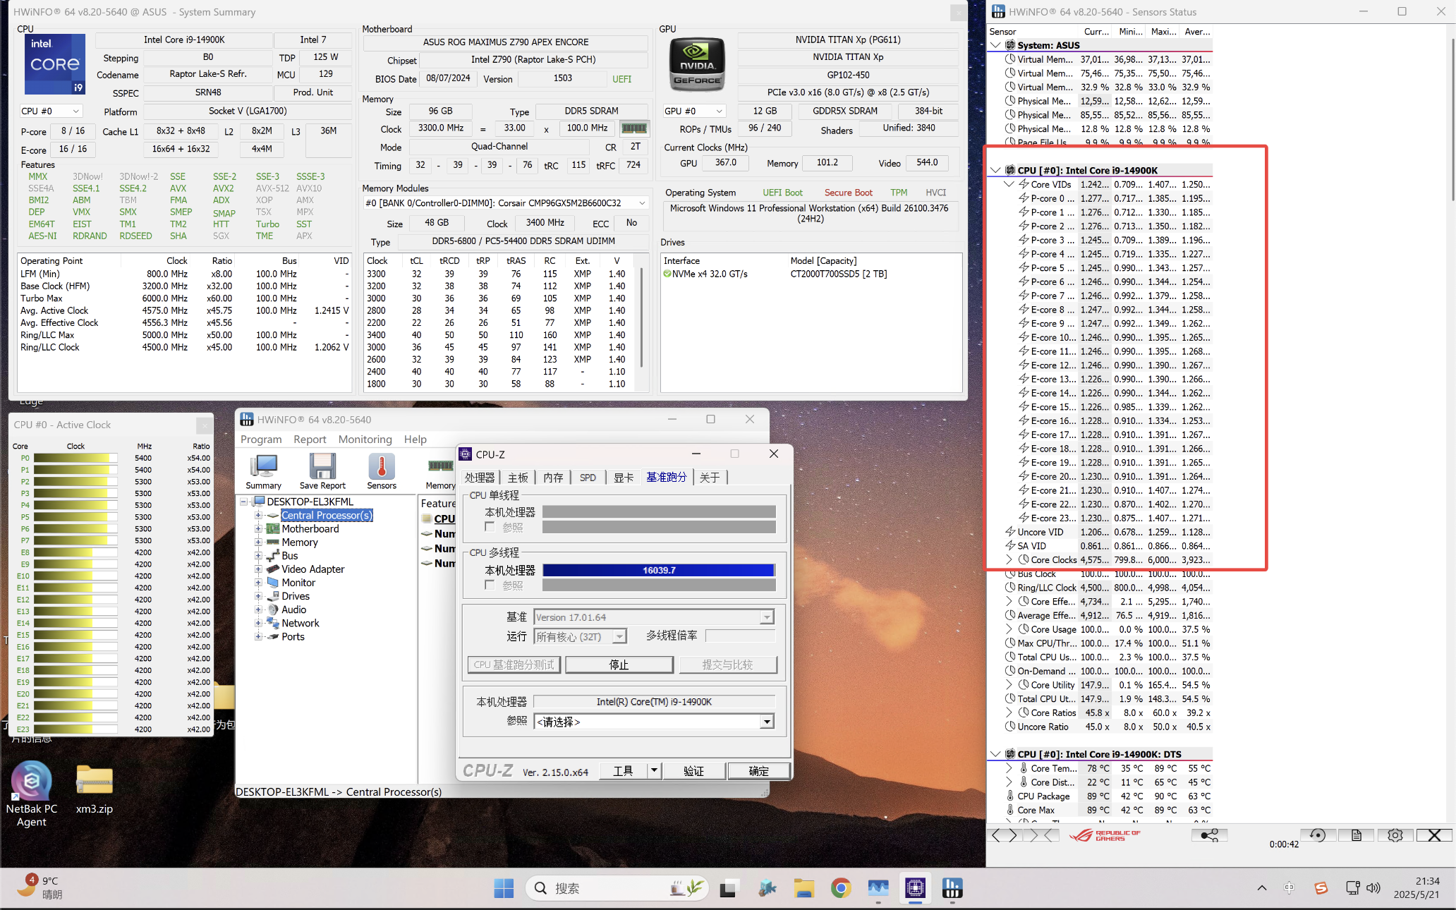This screenshot has height=910, width=1456.
Task: Click the Memory toolbar icon in HWiNFO
Action: click(440, 471)
